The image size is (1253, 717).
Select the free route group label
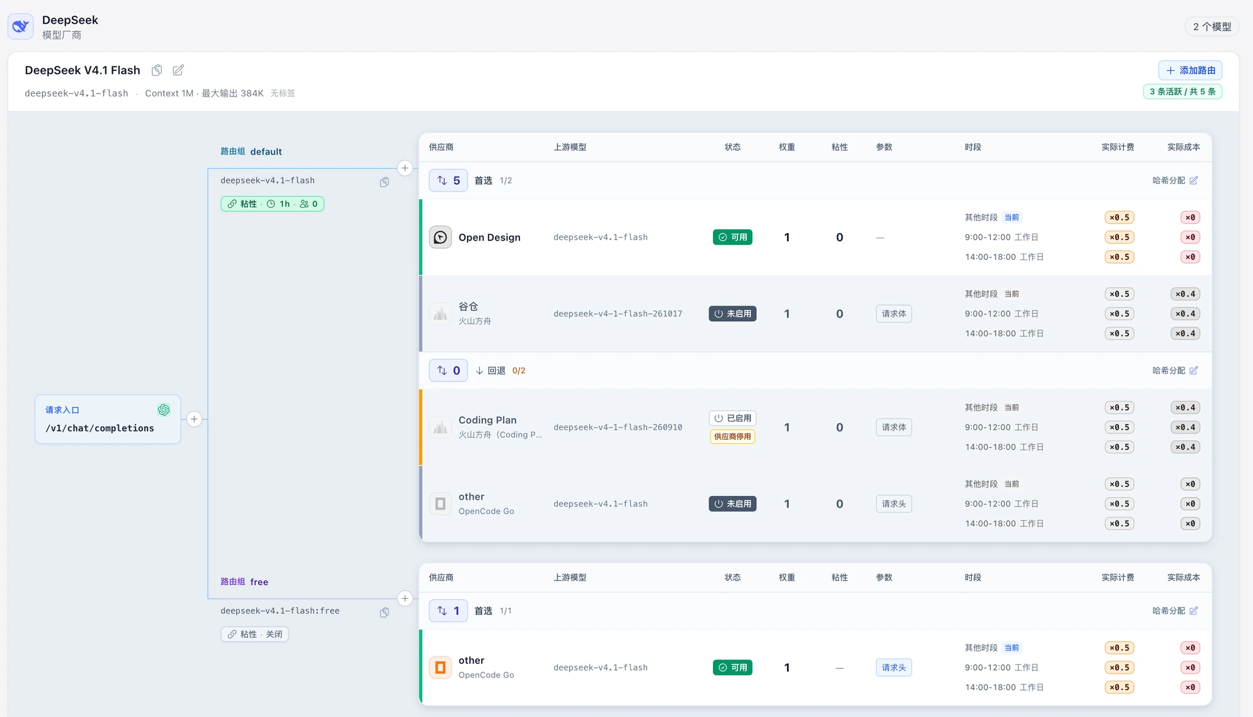point(244,582)
